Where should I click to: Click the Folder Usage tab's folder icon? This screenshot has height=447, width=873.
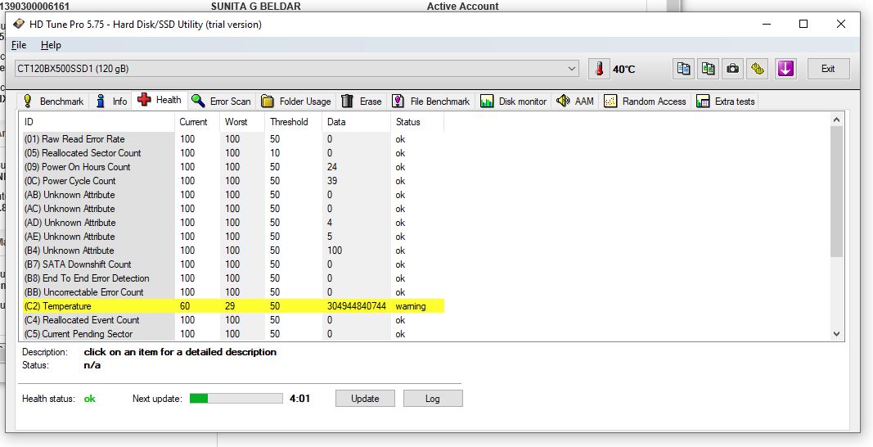[x=268, y=101]
